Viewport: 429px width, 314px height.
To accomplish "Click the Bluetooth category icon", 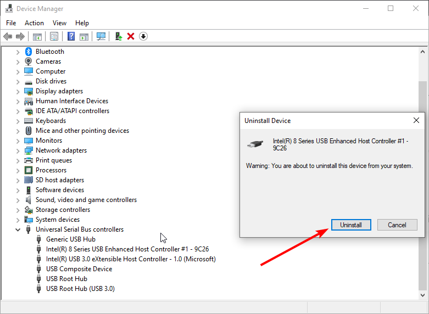I will [x=29, y=52].
